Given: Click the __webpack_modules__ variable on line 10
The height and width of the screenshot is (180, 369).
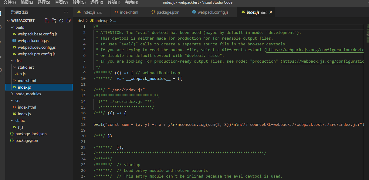Looking at the screenshot, I should (x=148, y=78).
